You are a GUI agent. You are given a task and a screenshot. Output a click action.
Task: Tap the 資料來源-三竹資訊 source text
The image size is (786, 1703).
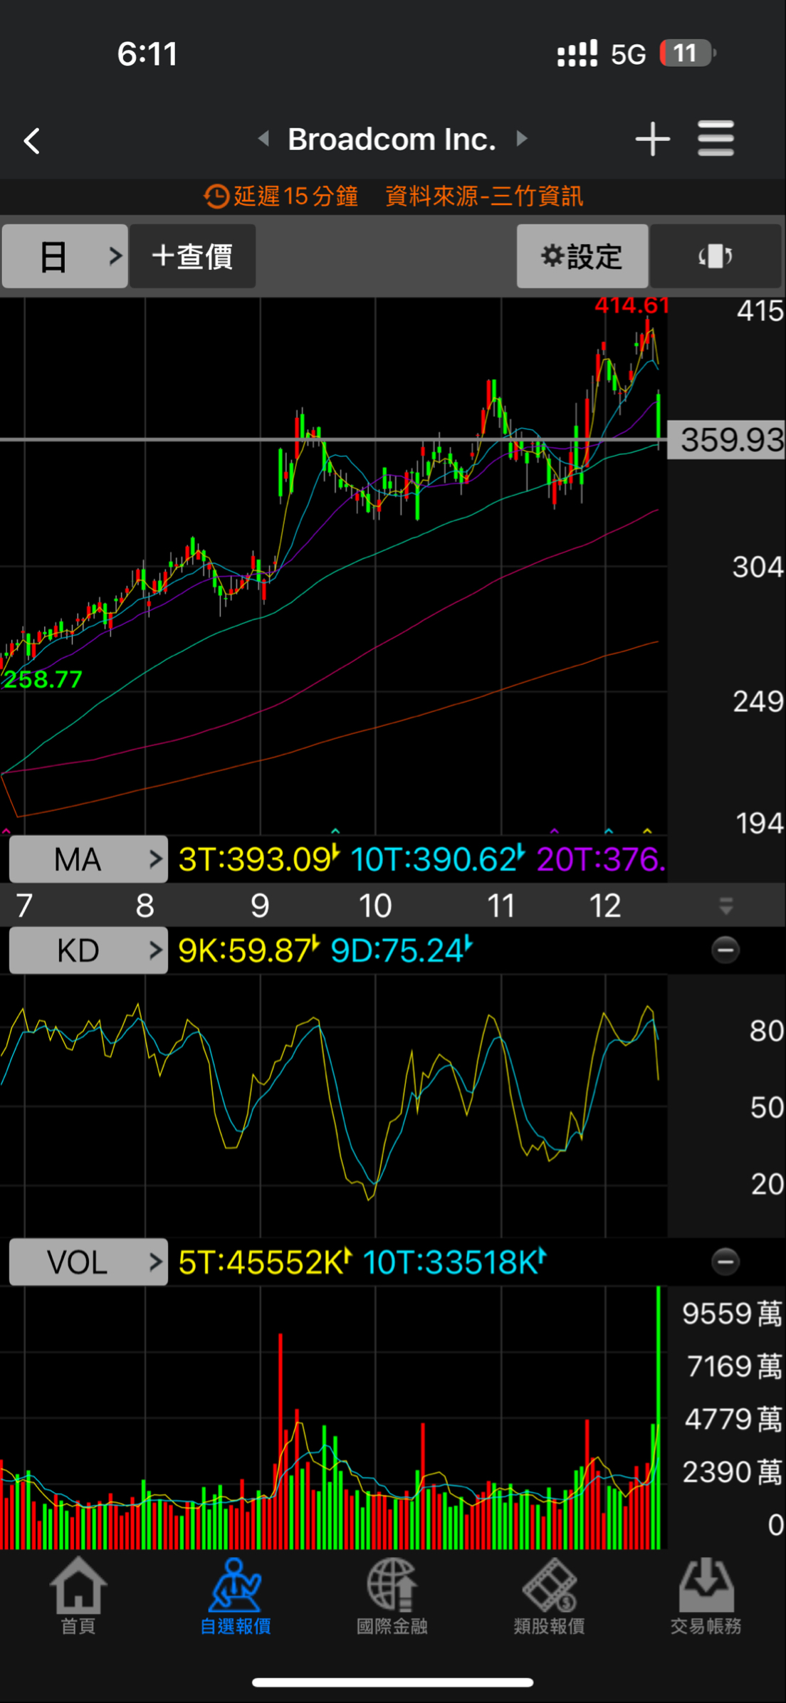[x=484, y=196]
